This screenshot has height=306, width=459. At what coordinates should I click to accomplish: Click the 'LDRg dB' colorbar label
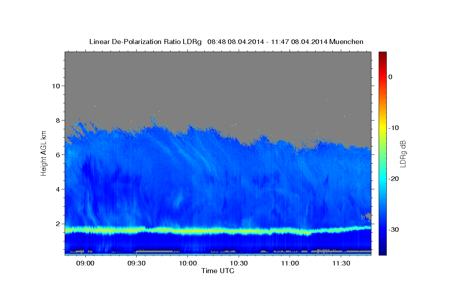click(x=403, y=153)
